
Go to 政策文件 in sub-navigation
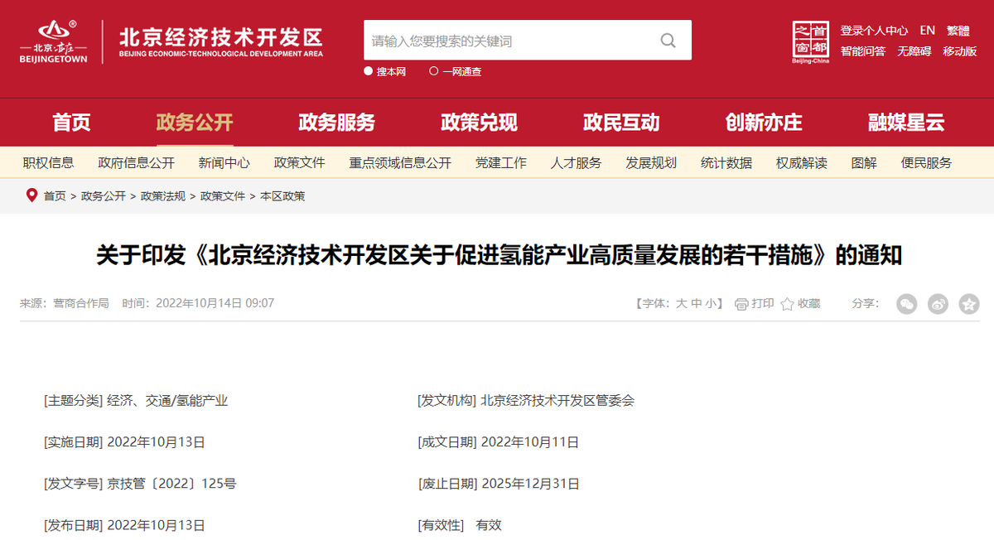click(299, 162)
